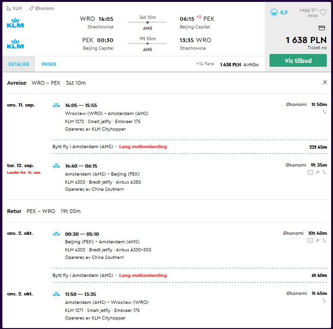Open the +14 flere offers link
Screen dimensions: 333x329
(205, 64)
